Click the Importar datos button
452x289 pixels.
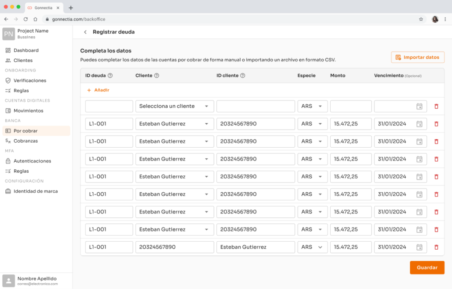[418, 57]
